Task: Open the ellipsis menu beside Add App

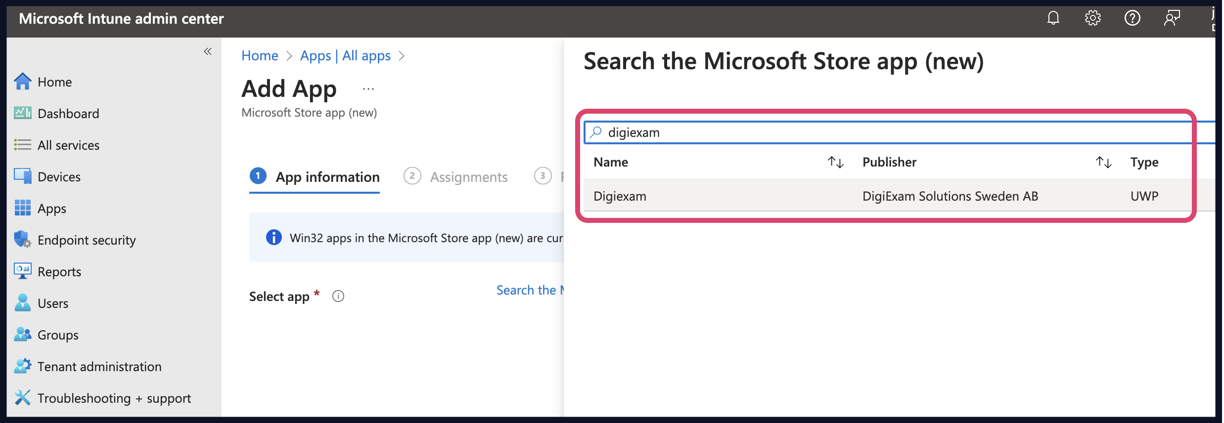Action: pyautogui.click(x=368, y=89)
